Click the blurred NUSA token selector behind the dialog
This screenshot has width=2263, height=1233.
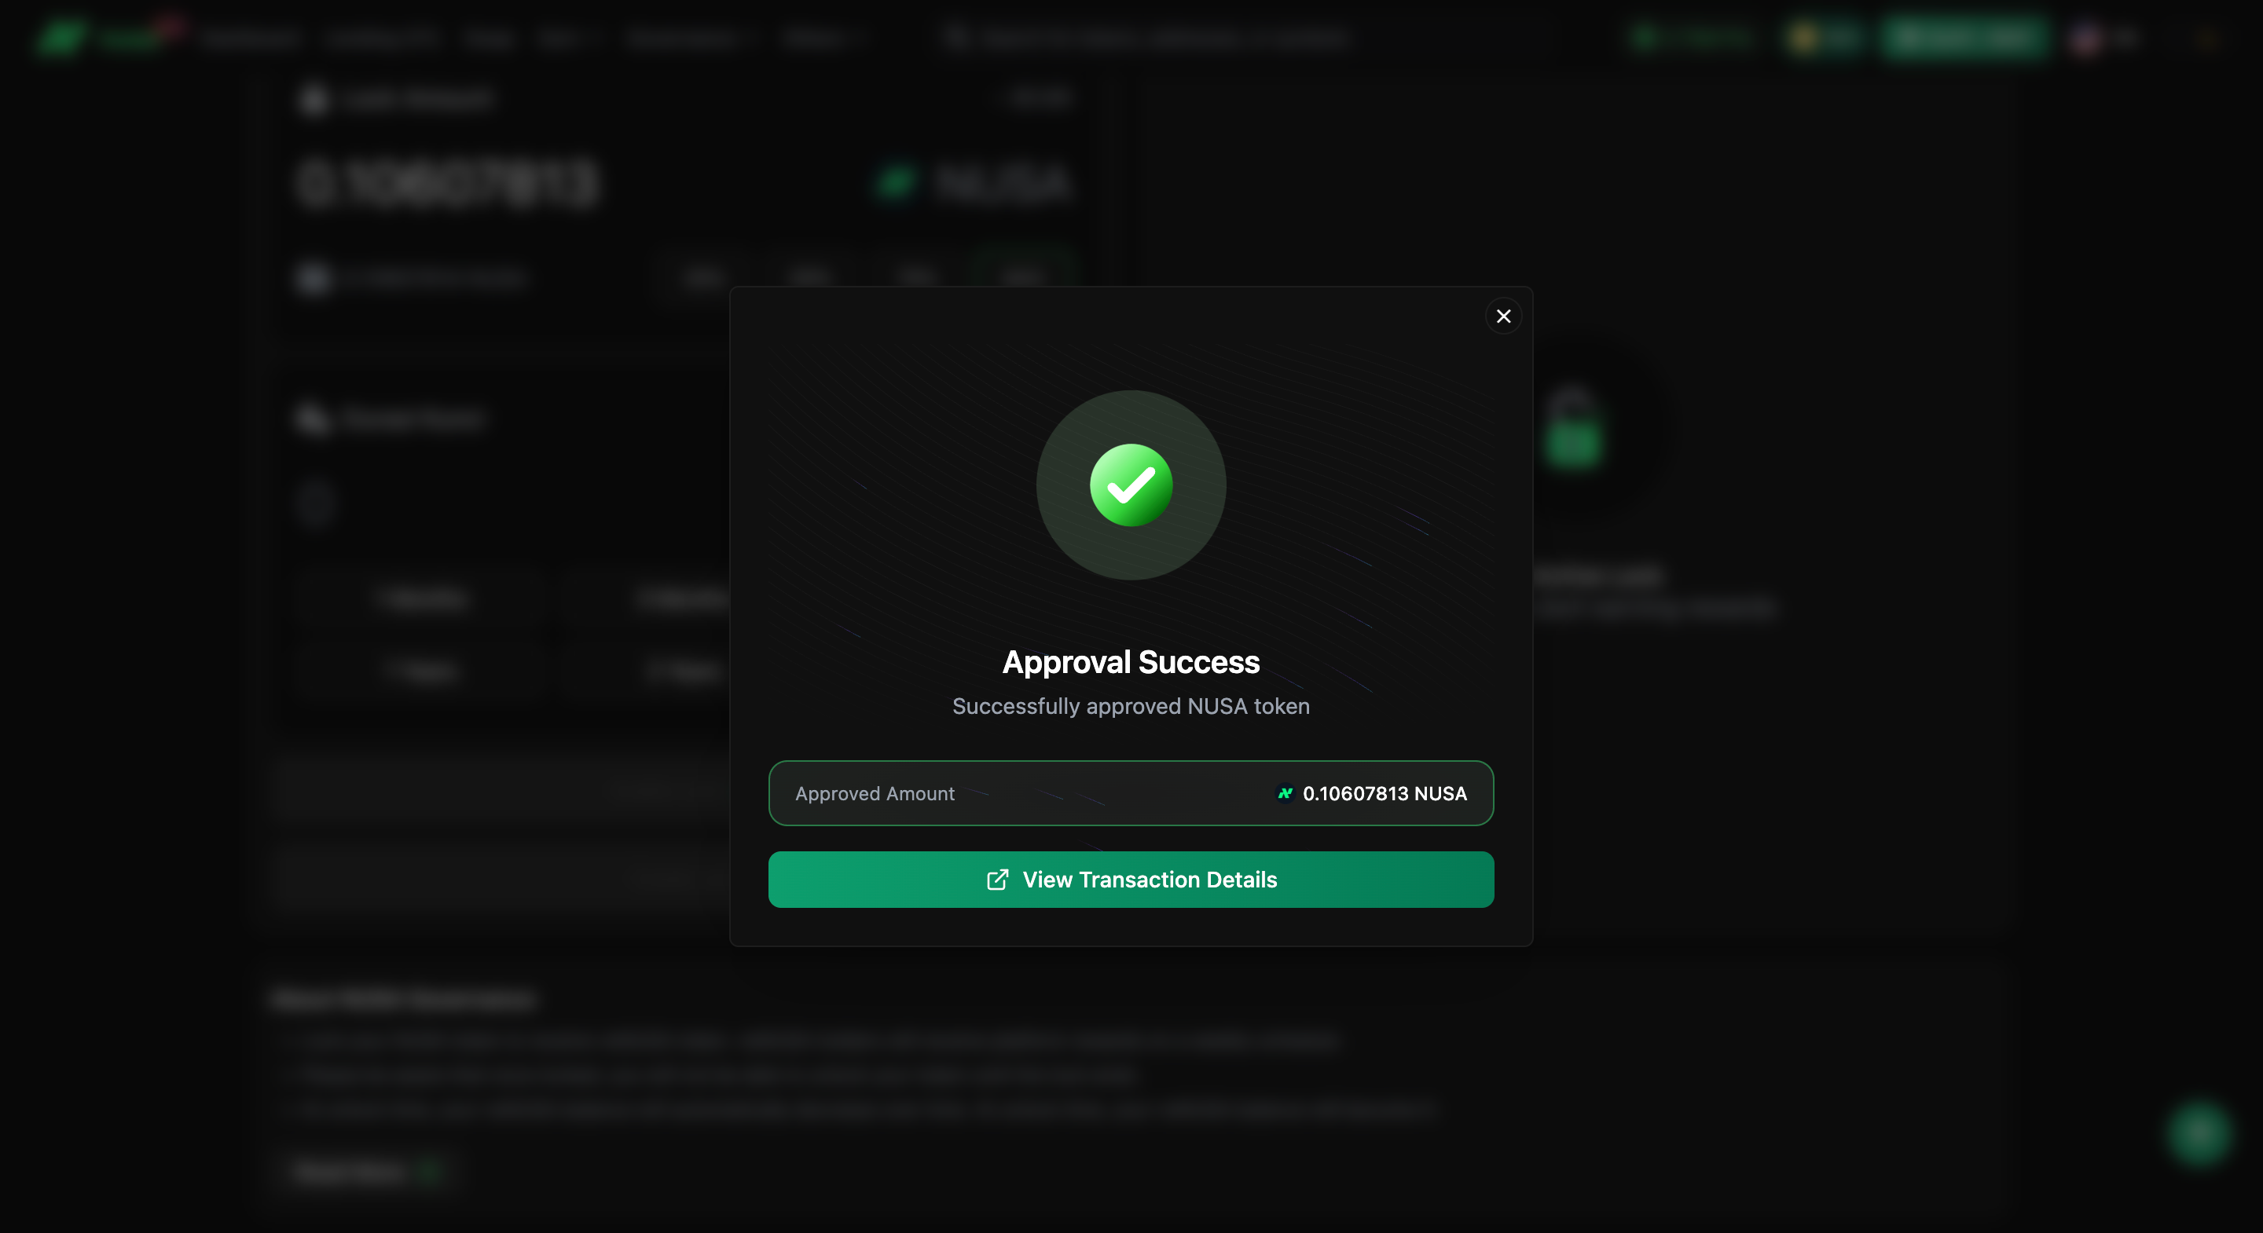(x=975, y=183)
